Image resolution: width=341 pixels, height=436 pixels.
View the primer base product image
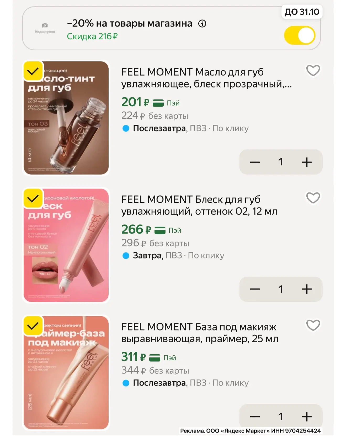66,373
